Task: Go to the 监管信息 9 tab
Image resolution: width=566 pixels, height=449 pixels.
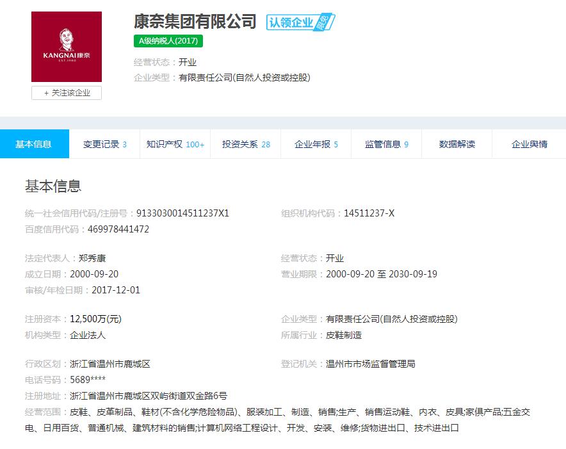Action: click(x=386, y=144)
